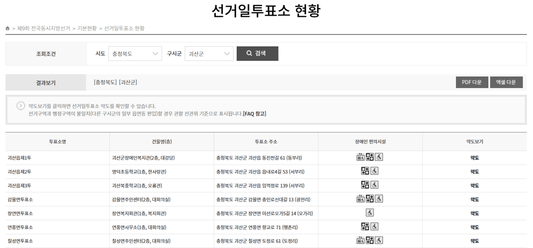Click the 투표소 주소 column header
This screenshot has height=248, width=533.
click(x=266, y=142)
